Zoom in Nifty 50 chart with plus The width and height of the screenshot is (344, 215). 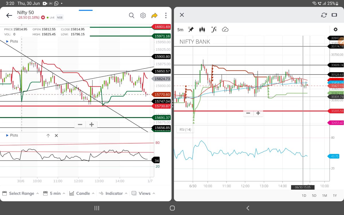pyautogui.click(x=91, y=124)
